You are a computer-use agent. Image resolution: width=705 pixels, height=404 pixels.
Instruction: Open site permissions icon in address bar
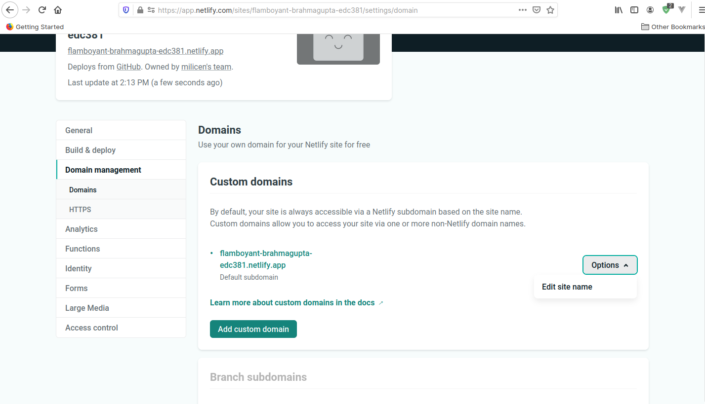151,10
